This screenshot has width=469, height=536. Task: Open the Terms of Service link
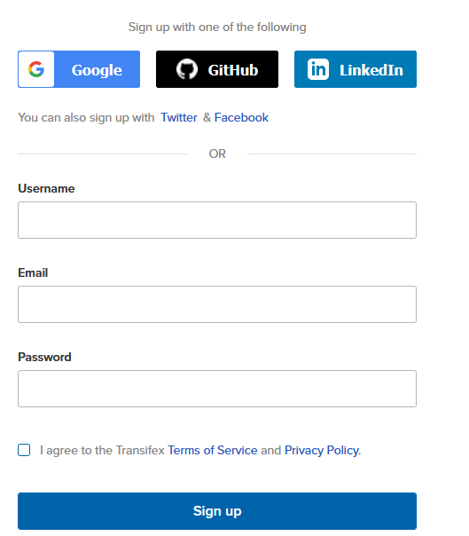pyautogui.click(x=213, y=450)
